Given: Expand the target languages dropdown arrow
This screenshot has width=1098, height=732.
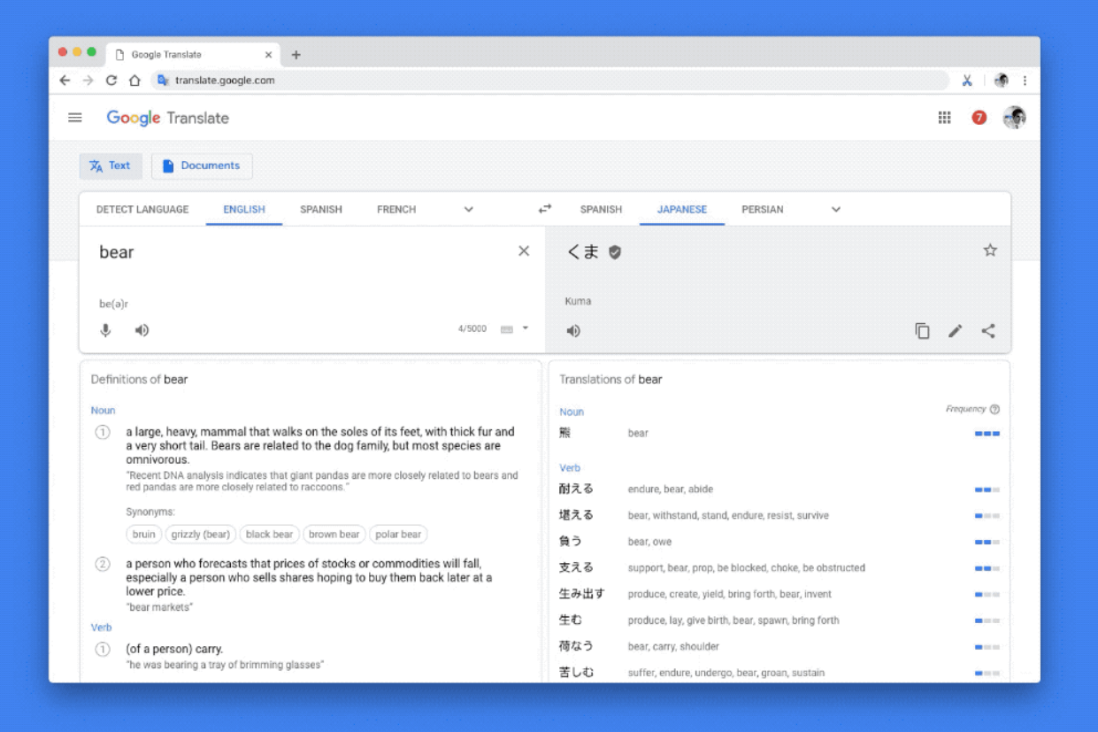Looking at the screenshot, I should (836, 210).
